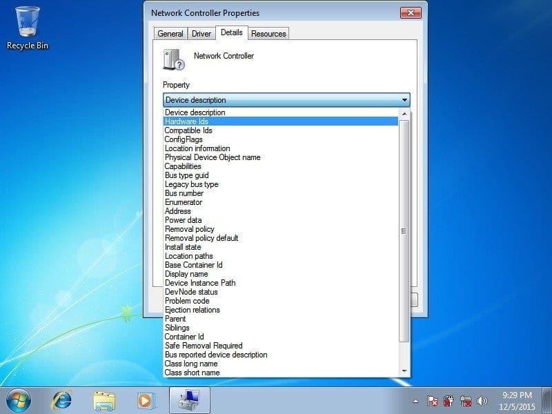Select Class short name property

point(281,373)
